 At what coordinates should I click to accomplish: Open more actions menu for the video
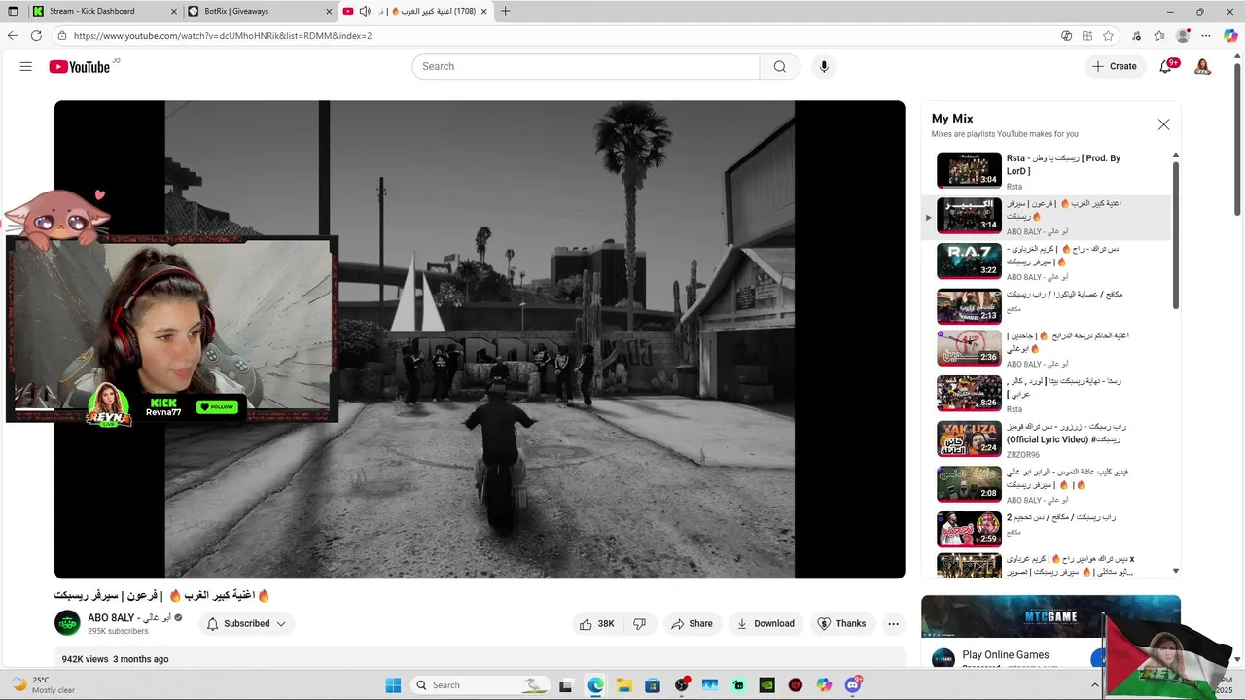[x=893, y=624]
